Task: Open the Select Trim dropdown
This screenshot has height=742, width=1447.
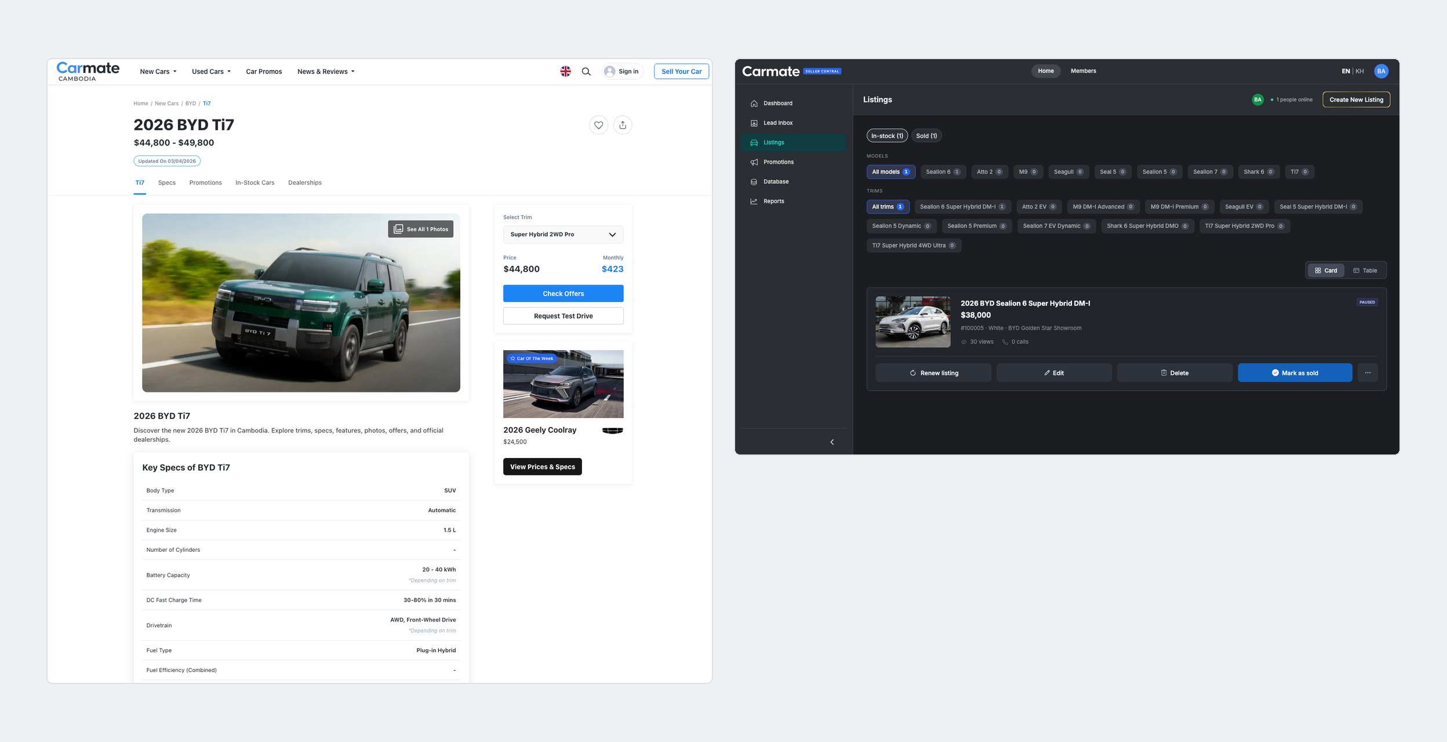Action: pos(563,235)
